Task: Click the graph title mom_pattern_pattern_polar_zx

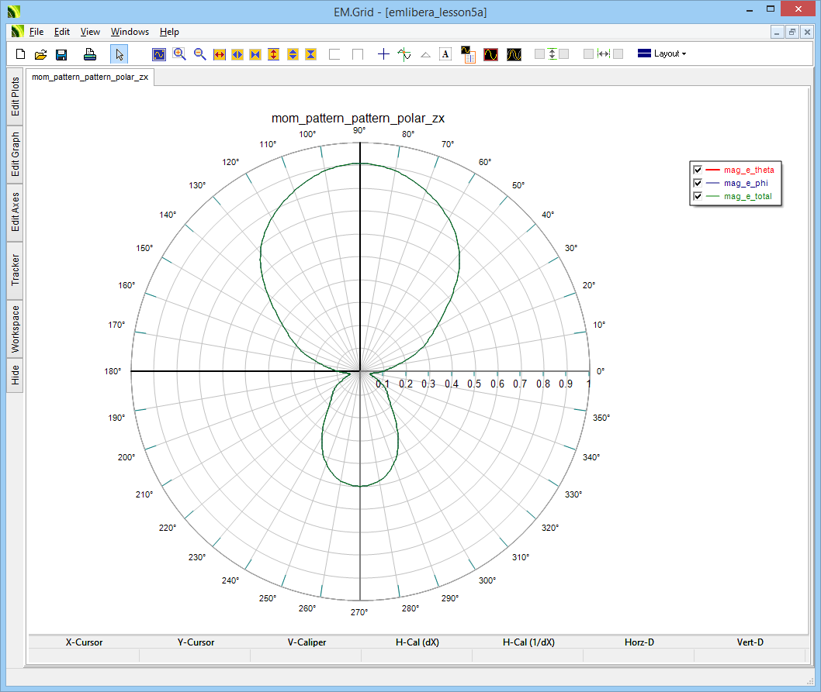Action: point(358,119)
